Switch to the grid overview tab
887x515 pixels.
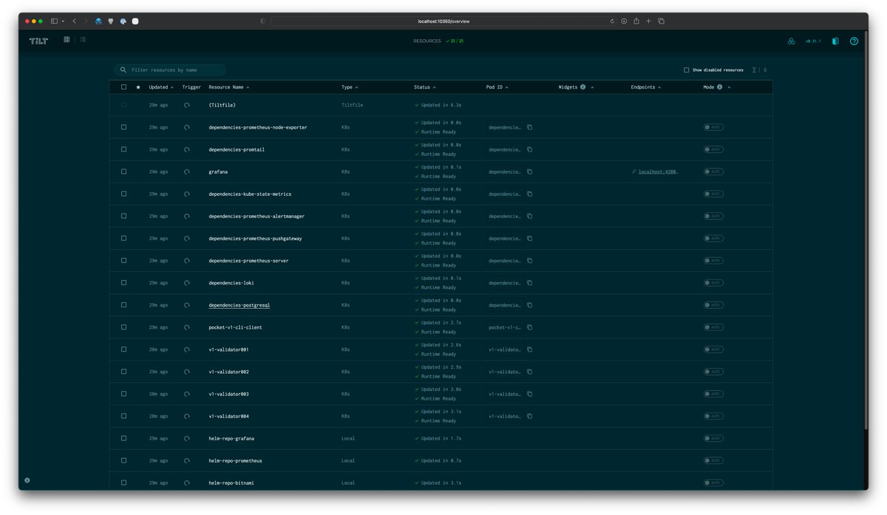click(x=66, y=39)
